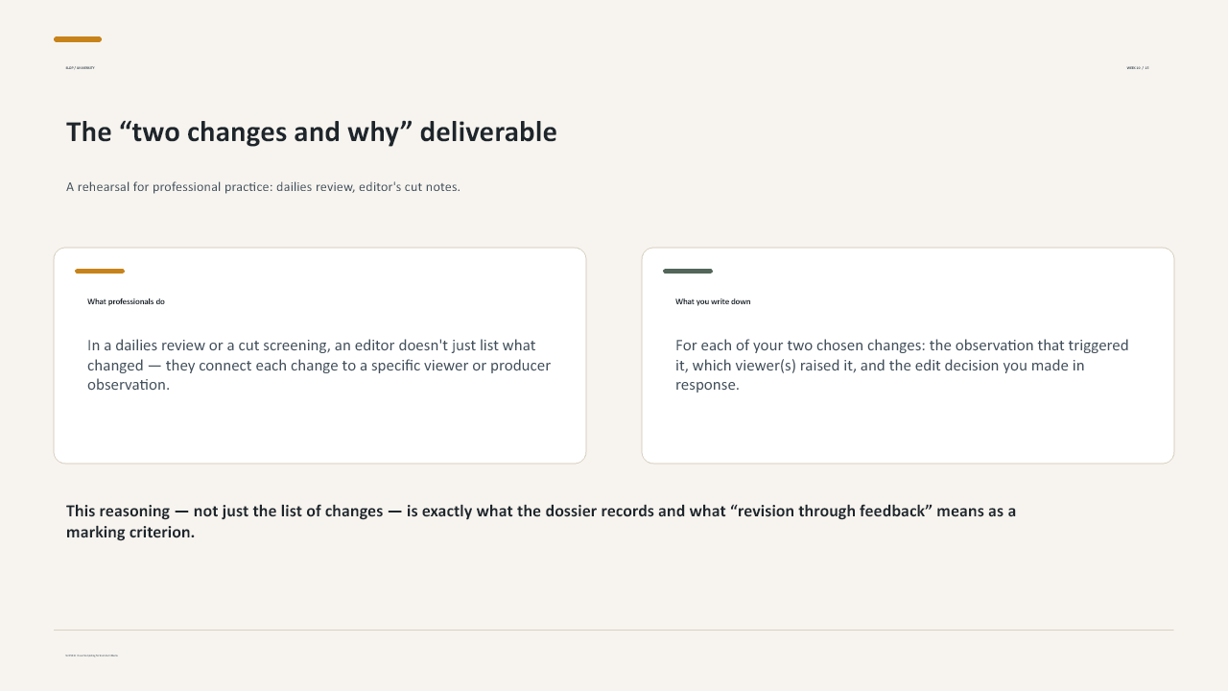Image resolution: width=1228 pixels, height=691 pixels.
Task: Click the "What professionals do" card heading
Action: tap(126, 301)
